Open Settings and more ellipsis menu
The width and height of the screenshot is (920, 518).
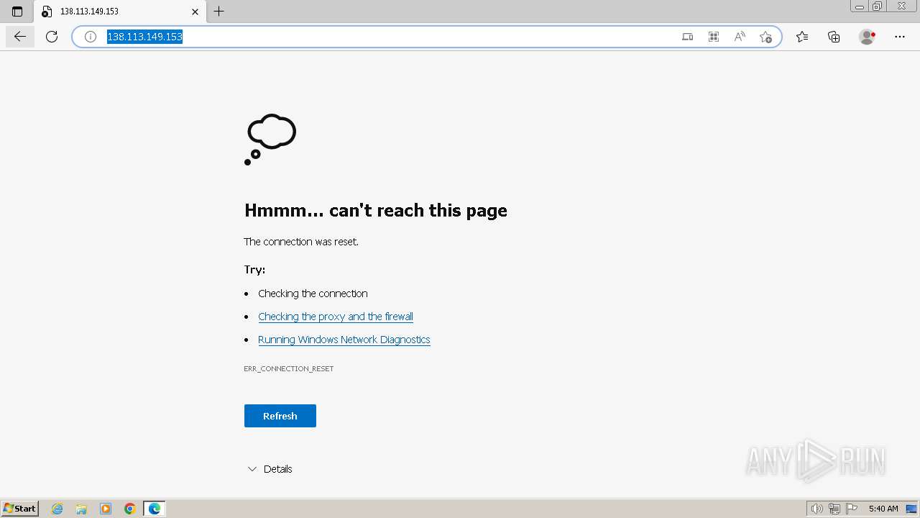(900, 37)
